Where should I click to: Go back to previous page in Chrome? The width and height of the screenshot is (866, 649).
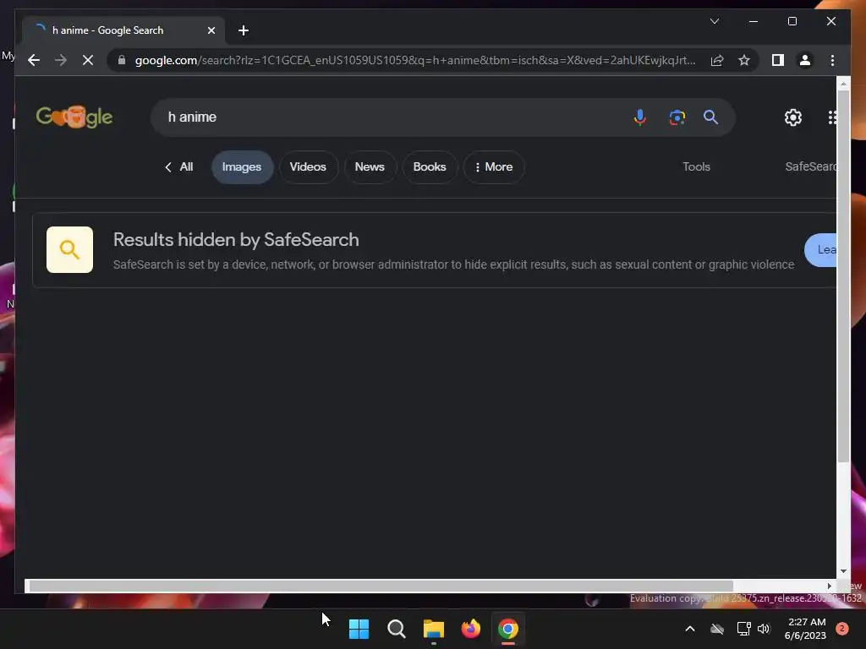(34, 60)
